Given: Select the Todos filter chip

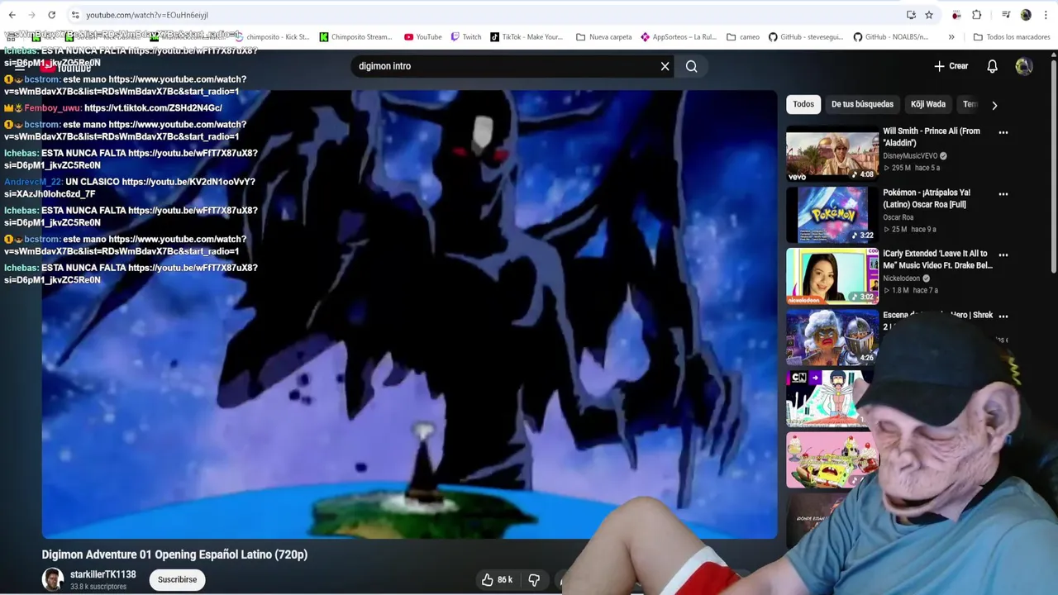Looking at the screenshot, I should point(803,104).
